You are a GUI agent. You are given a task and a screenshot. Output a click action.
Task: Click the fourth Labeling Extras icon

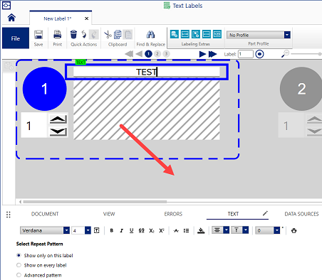(x=207, y=34)
